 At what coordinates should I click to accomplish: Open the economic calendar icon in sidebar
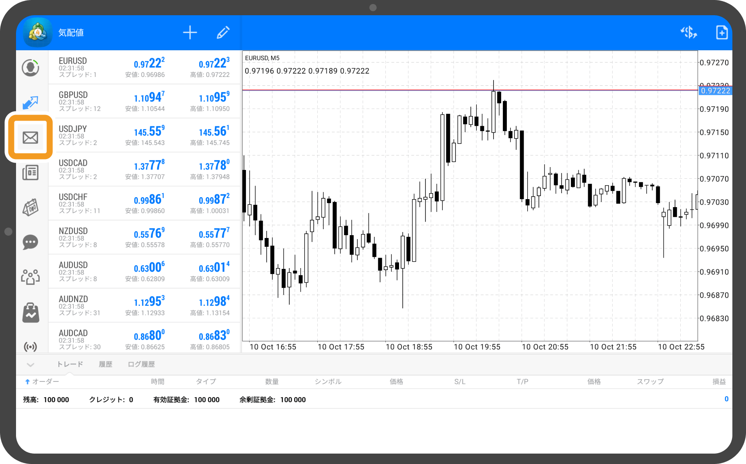(30, 208)
